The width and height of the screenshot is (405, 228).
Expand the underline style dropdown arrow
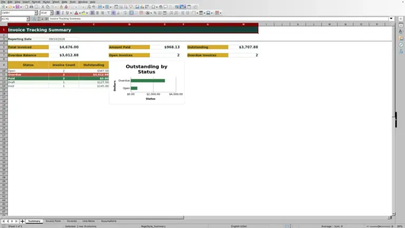pos(71,13)
